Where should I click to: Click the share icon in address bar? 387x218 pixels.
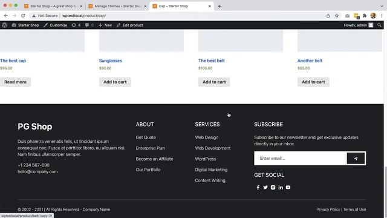(x=328, y=16)
